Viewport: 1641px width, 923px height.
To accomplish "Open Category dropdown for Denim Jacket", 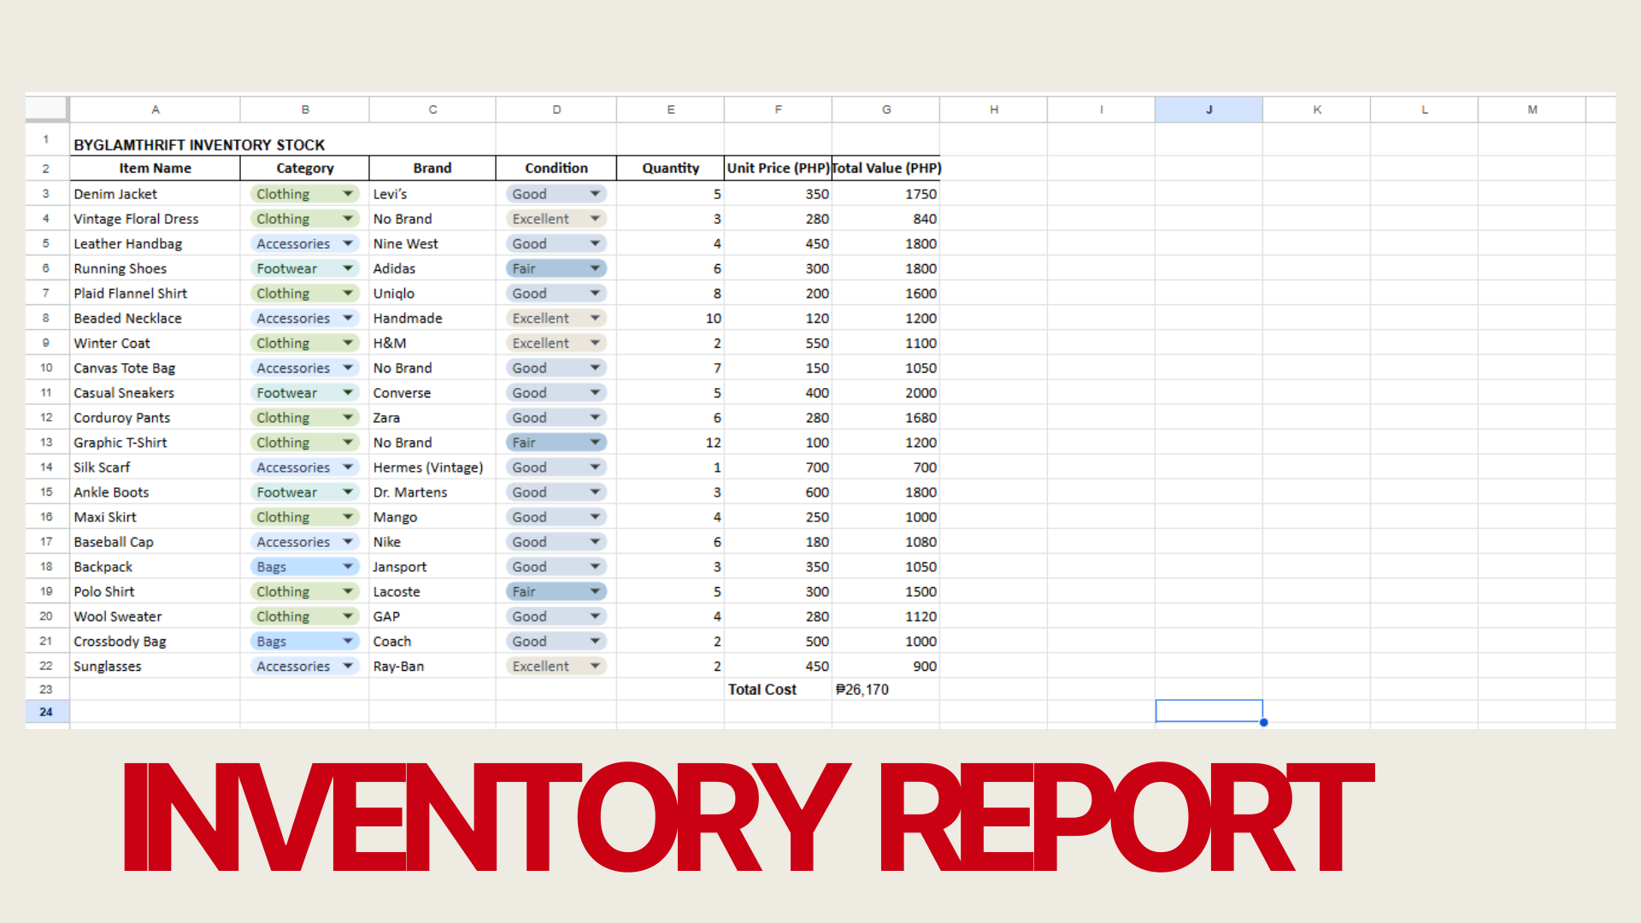I will tap(348, 194).
